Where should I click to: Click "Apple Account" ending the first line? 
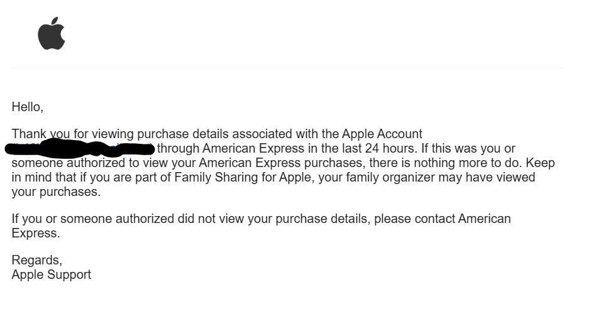(382, 134)
